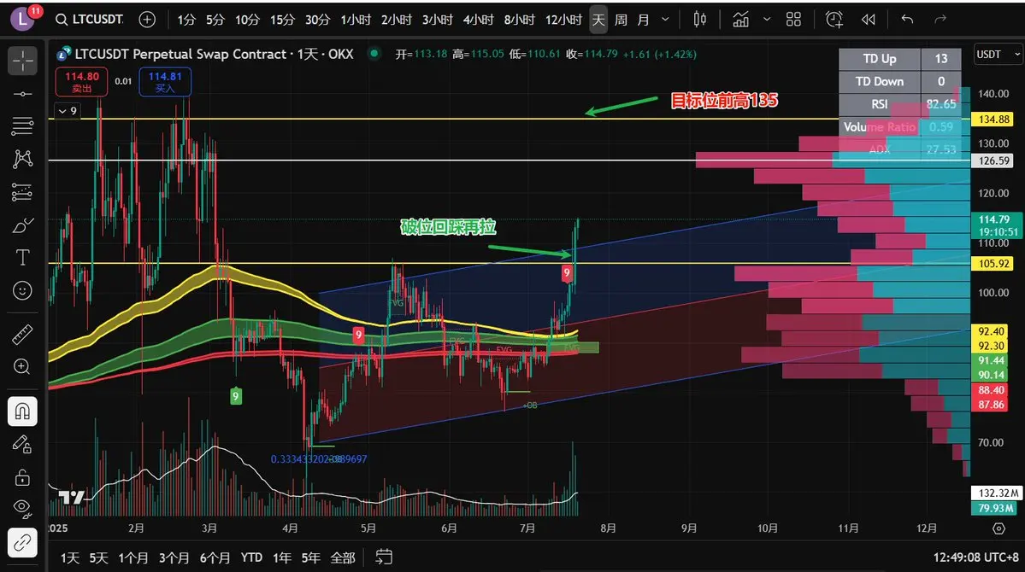The image size is (1025, 572).
Task: Set range to 3个月
Action: tap(174, 557)
